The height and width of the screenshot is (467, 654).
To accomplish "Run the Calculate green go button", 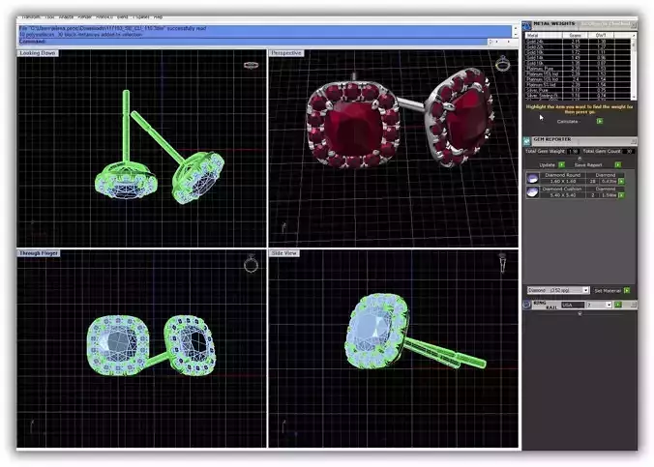I will click(600, 121).
